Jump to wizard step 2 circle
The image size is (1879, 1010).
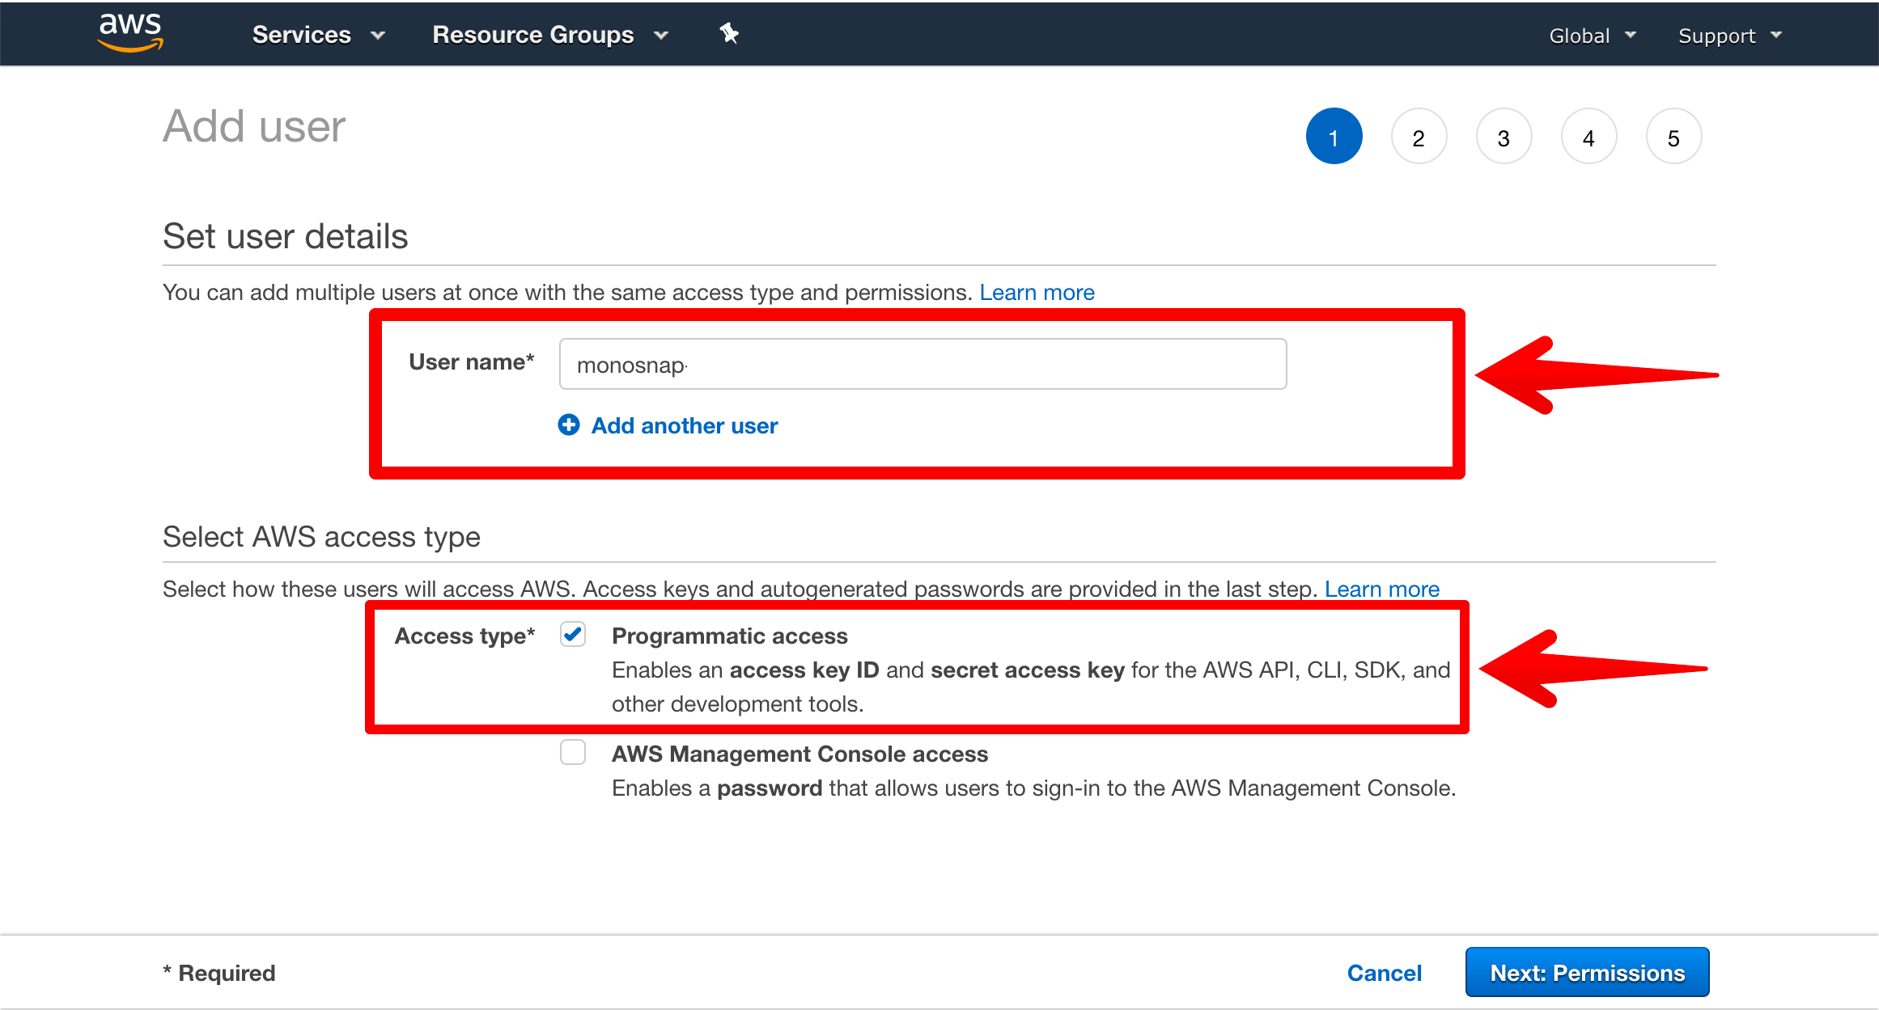[1419, 137]
